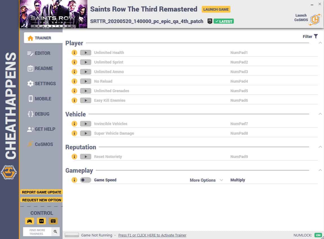This screenshot has width=324, height=239.
Task: Open the GET HELP tab
Action: click(x=41, y=129)
